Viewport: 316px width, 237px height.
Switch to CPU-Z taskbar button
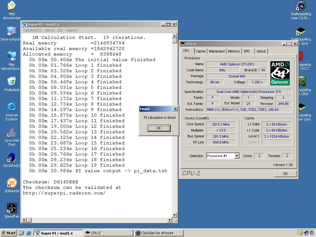point(108,233)
